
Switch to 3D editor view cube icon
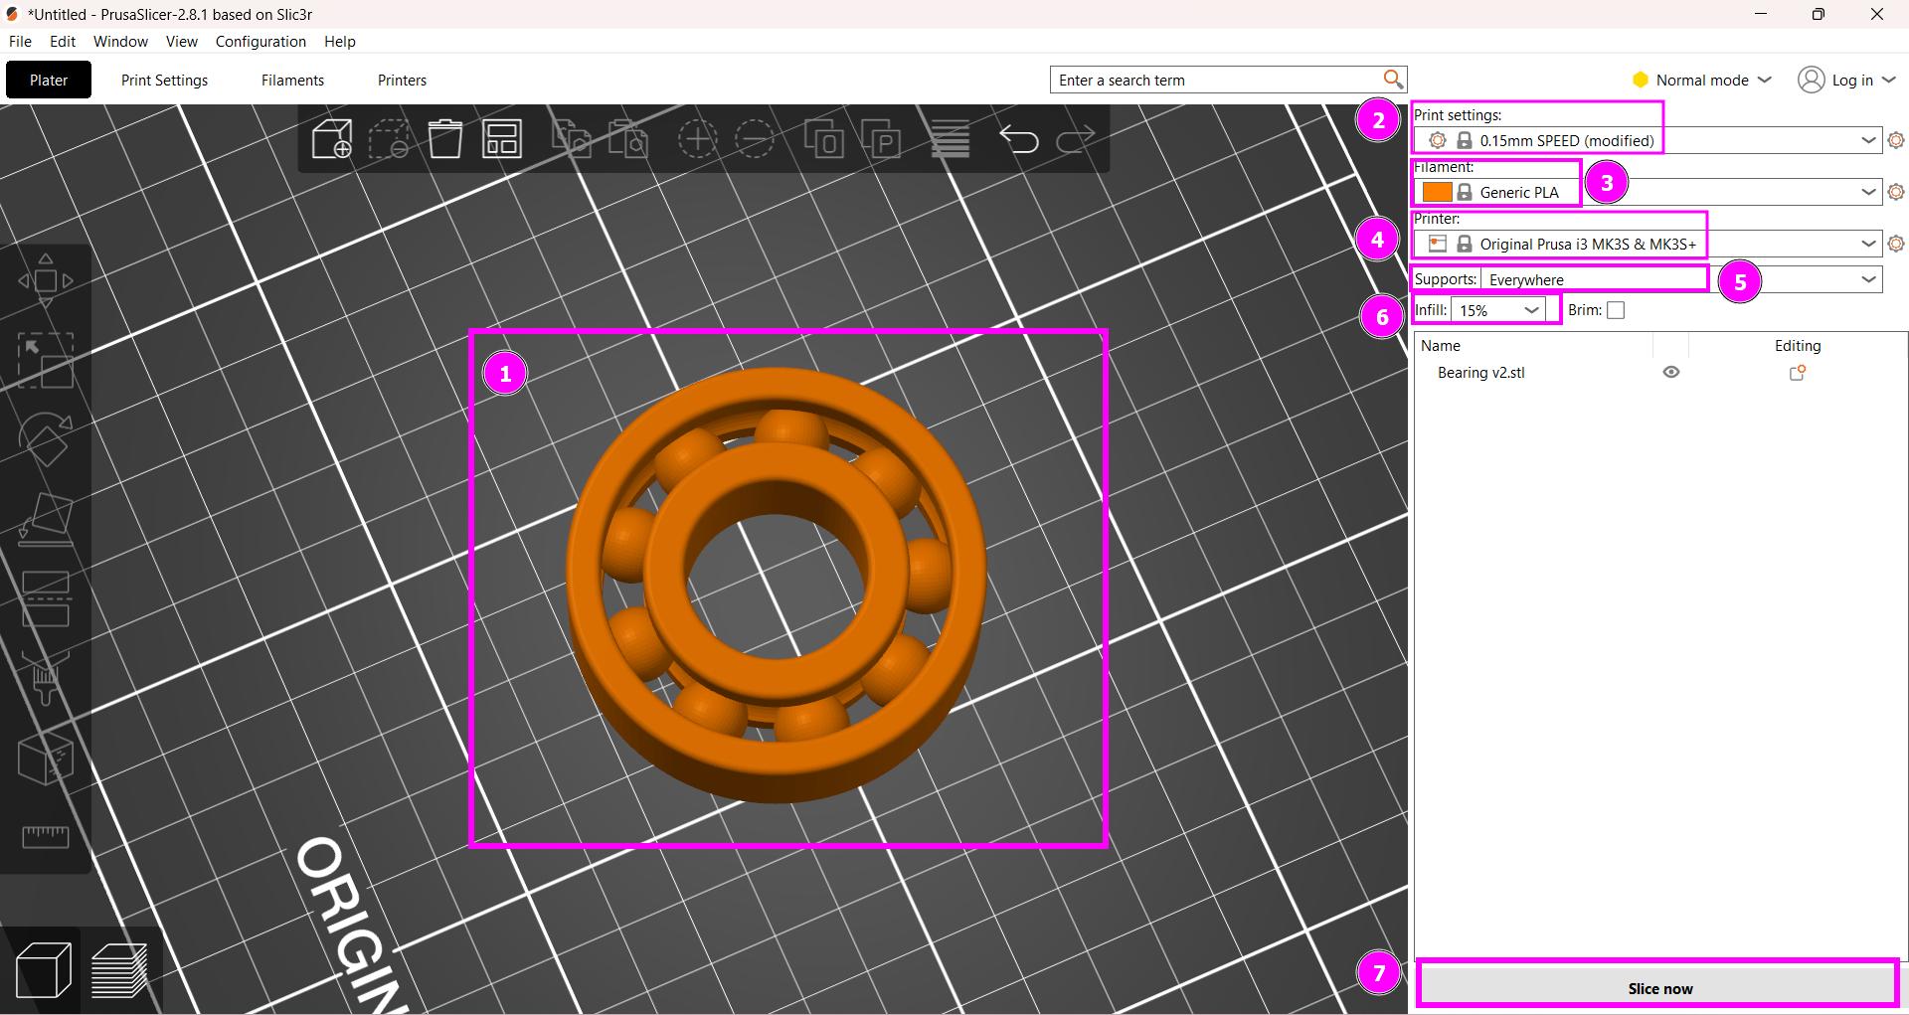click(44, 969)
